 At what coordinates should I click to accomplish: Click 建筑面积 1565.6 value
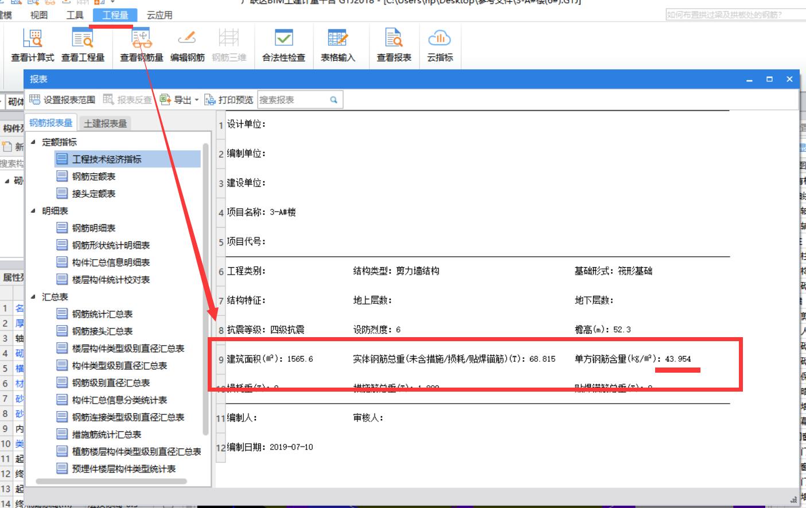(300, 359)
